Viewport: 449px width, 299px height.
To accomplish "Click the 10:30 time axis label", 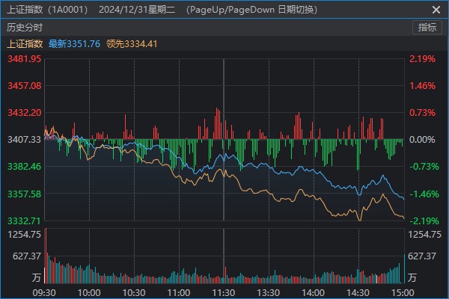I will point(134,292).
